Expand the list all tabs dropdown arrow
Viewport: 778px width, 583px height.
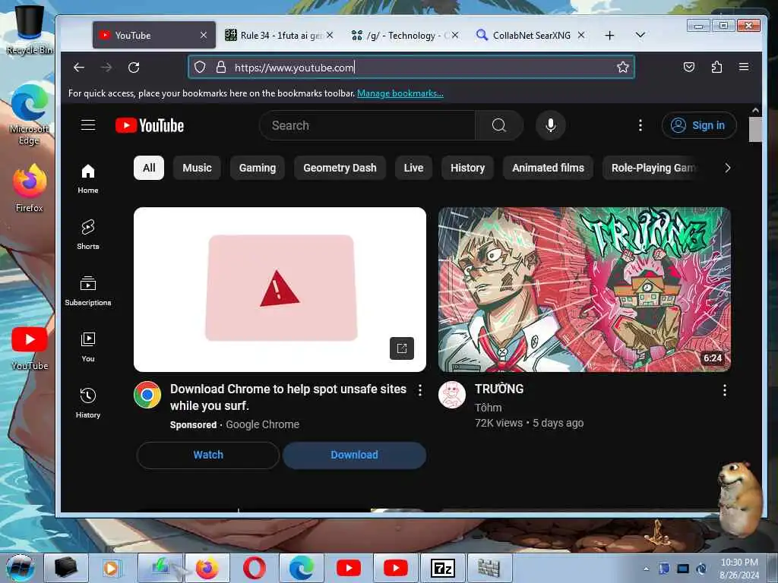[x=640, y=35]
